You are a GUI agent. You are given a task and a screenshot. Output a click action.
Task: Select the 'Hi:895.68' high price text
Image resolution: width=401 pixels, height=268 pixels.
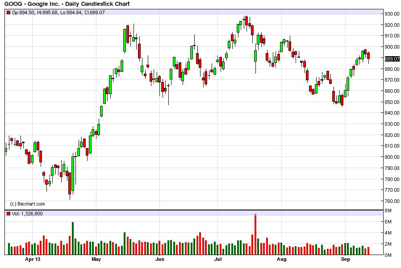(47, 12)
